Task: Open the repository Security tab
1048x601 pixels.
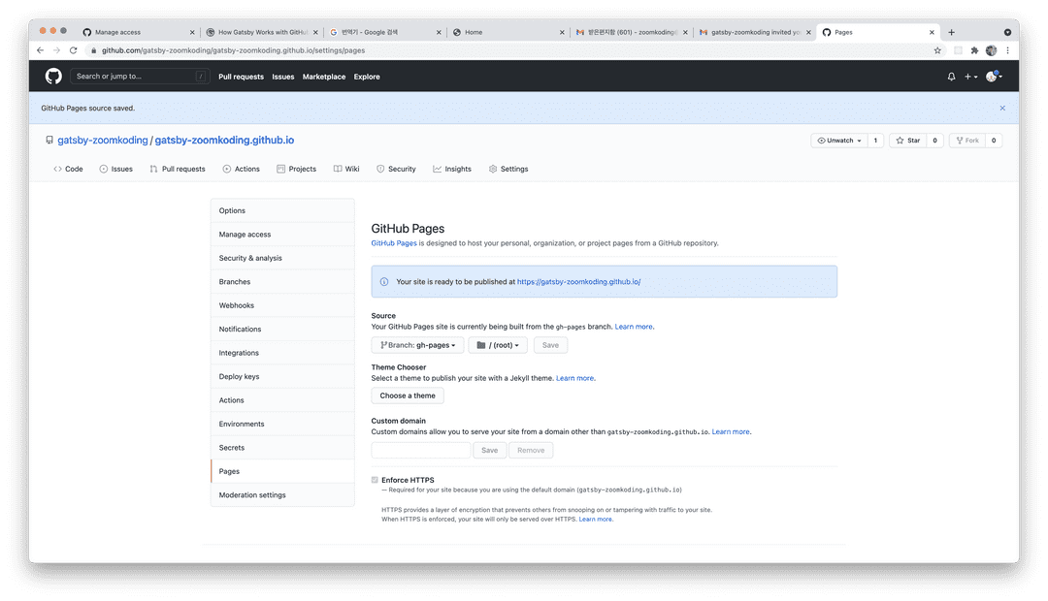Action: pos(396,169)
